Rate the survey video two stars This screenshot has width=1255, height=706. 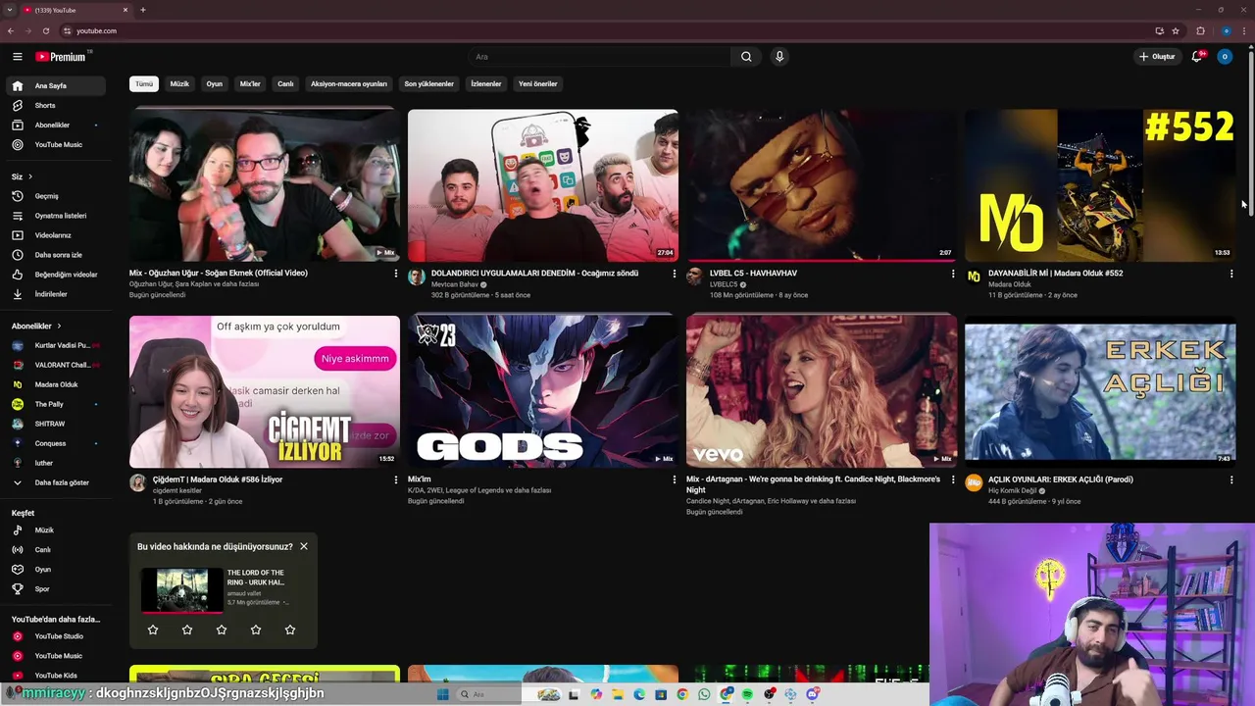[x=187, y=630]
